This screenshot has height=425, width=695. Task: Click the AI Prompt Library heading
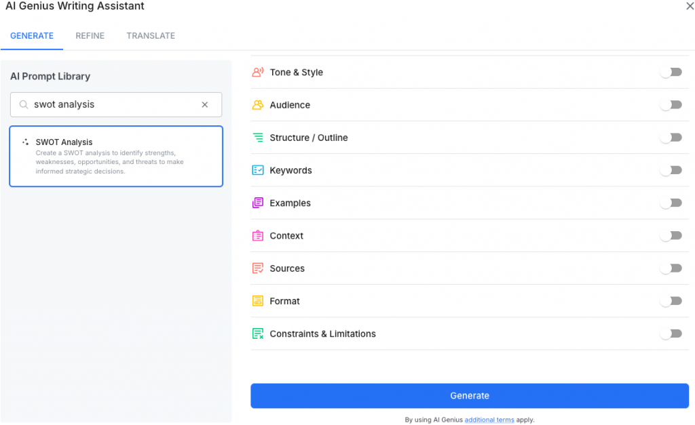(x=50, y=76)
